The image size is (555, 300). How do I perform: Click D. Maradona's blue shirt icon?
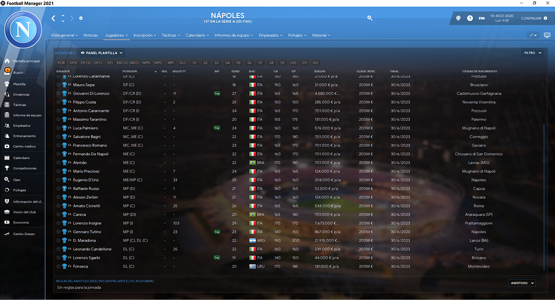(x=64, y=240)
